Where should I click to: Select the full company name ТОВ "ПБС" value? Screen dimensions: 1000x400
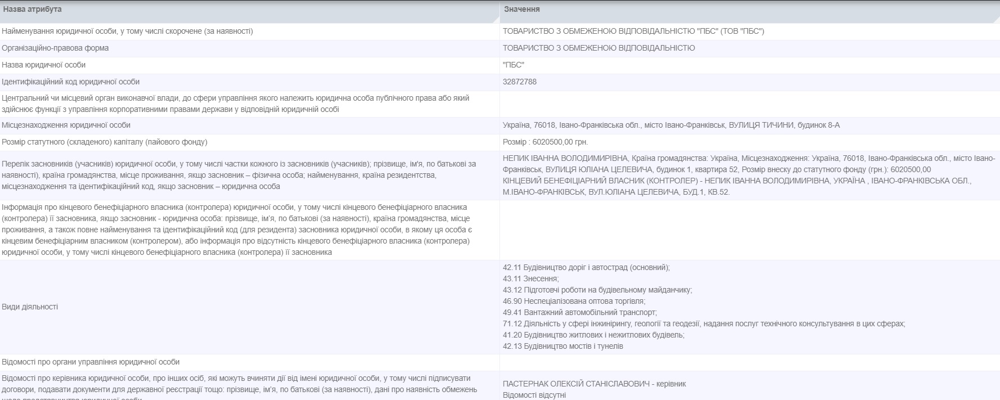coord(633,32)
